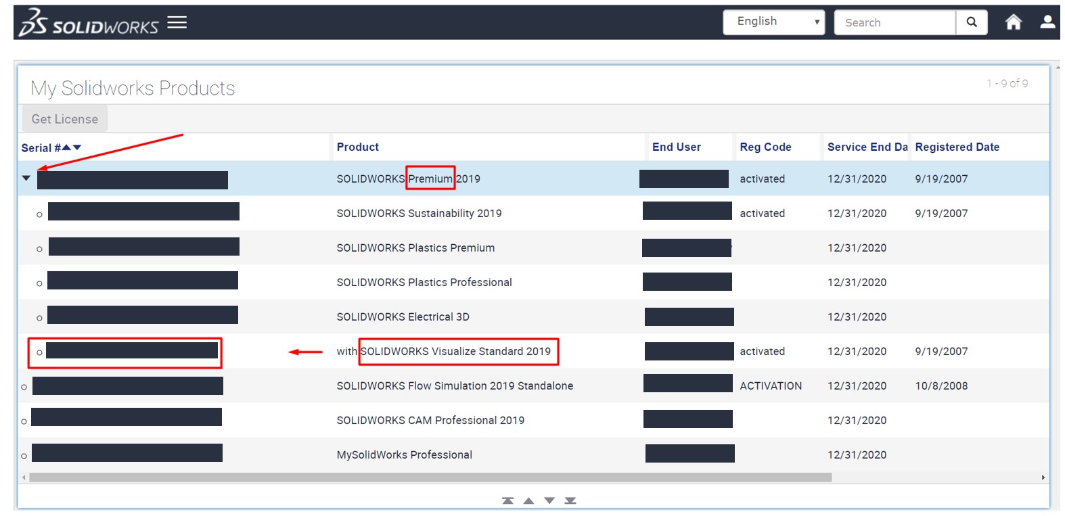Sort by the Reg Code column header
Screen dimensions: 1065x516
pos(765,147)
